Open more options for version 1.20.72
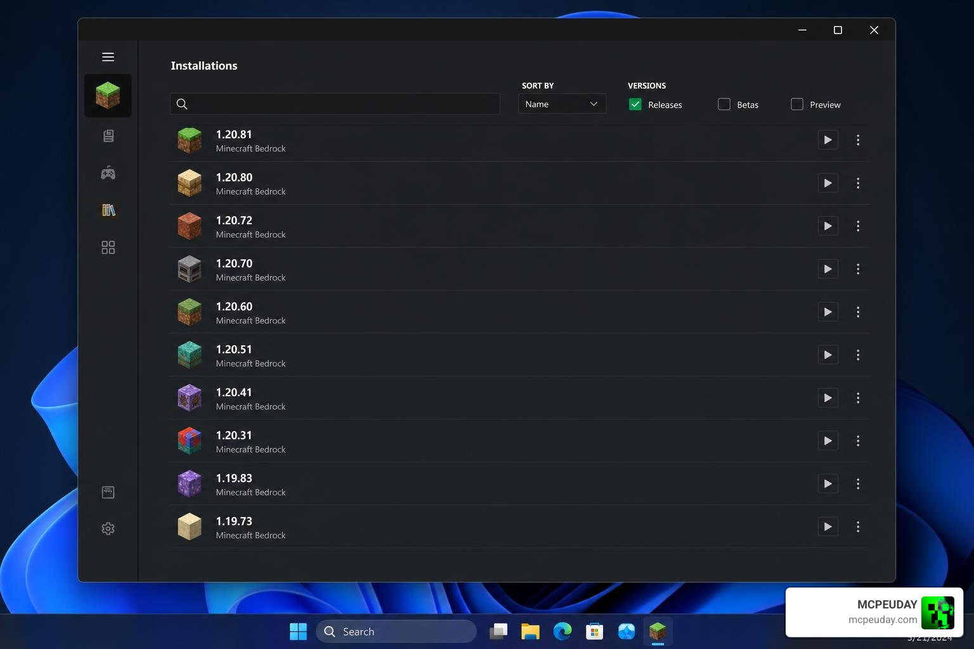Screen dimensions: 974x649 (858, 226)
